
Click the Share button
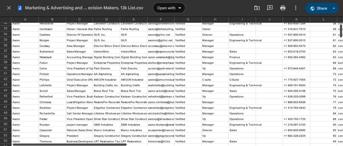(318, 8)
